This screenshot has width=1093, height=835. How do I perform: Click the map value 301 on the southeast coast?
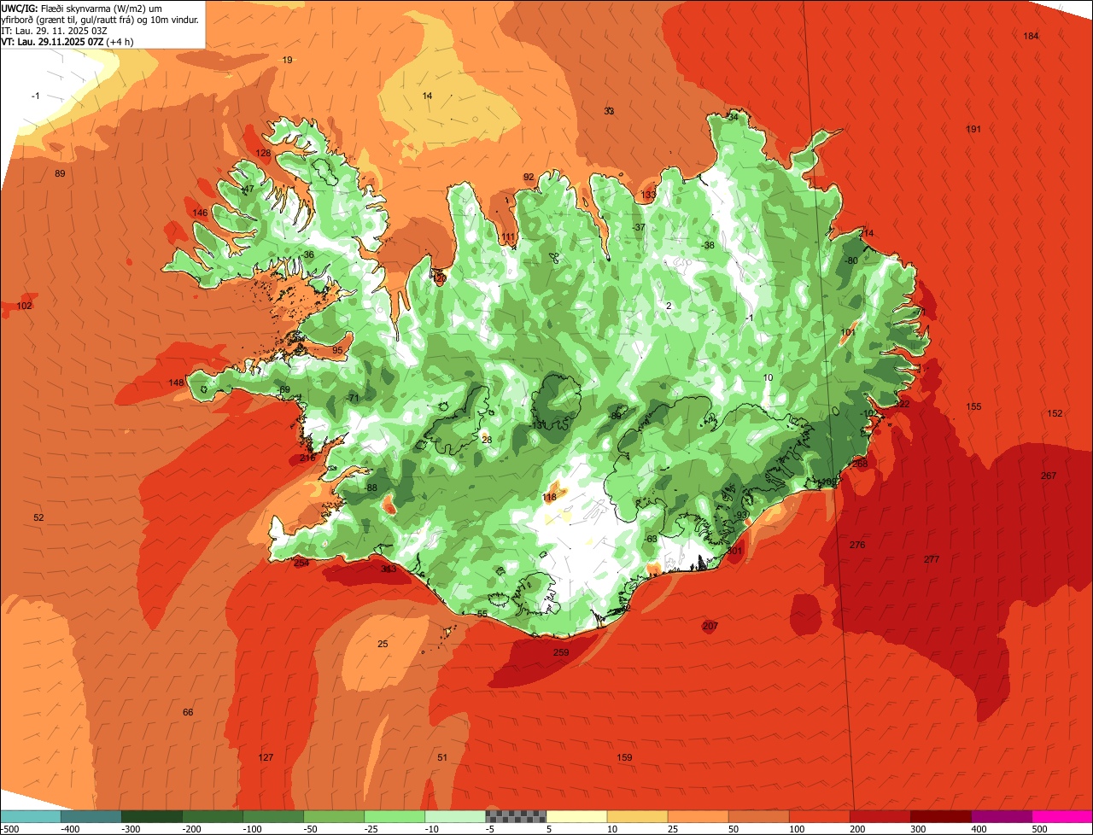point(734,551)
